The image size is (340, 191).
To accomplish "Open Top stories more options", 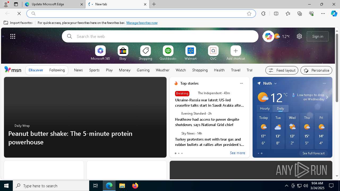I will (x=241, y=83).
